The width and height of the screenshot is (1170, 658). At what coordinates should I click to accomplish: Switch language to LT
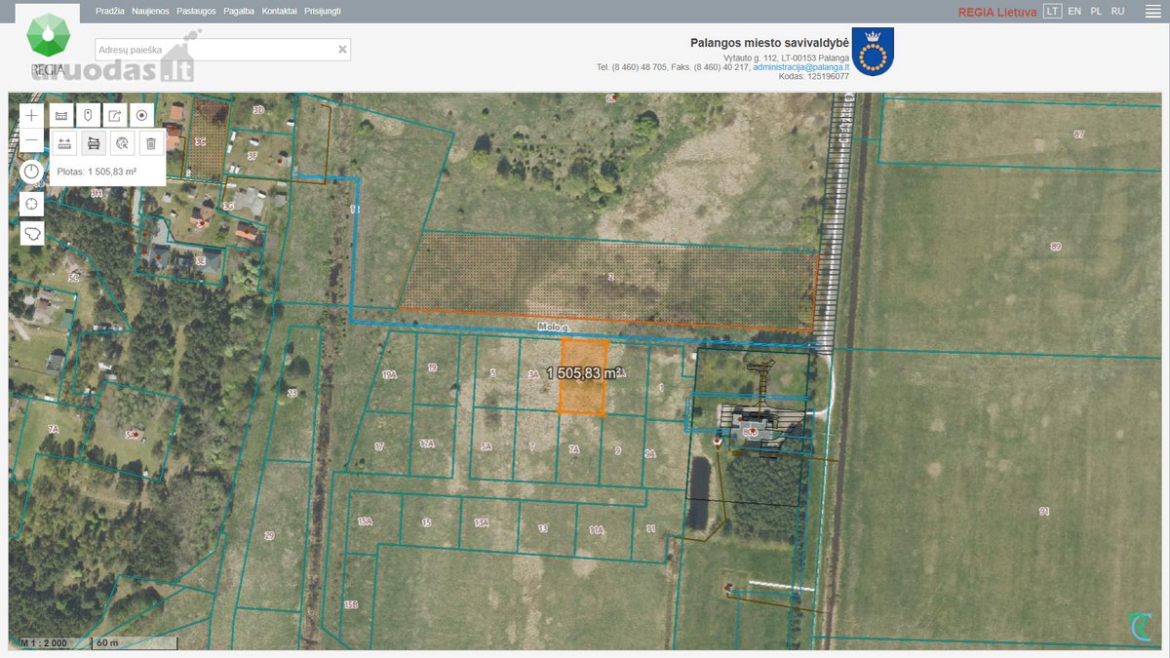[x=1052, y=11]
